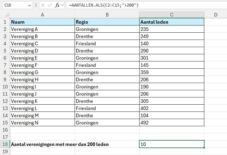Viewport: 227px width, 155px height.
Task: Click the 'Aantal leden' header cell
Action: pyautogui.click(x=172, y=22)
